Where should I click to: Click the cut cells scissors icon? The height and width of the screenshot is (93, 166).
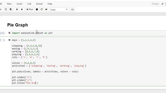[x=1, y=10]
